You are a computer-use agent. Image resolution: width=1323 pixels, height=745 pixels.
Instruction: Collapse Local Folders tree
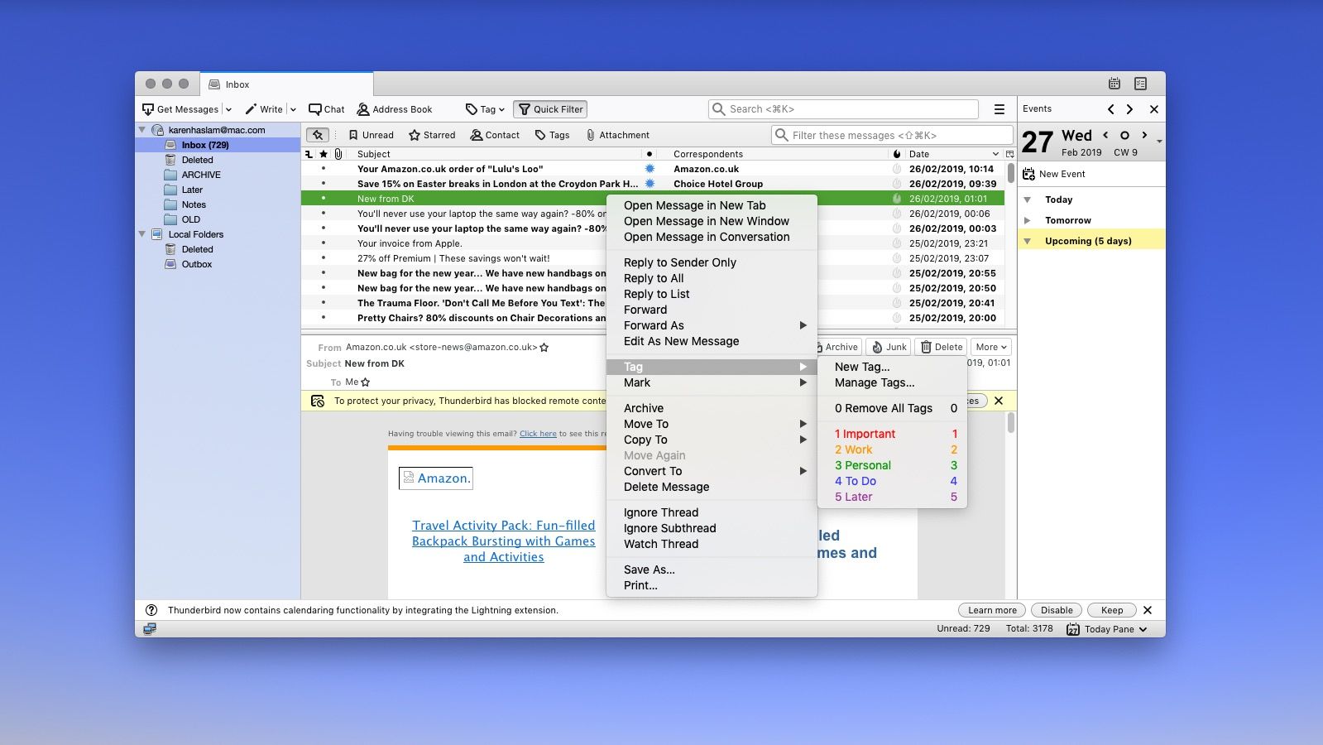click(142, 234)
